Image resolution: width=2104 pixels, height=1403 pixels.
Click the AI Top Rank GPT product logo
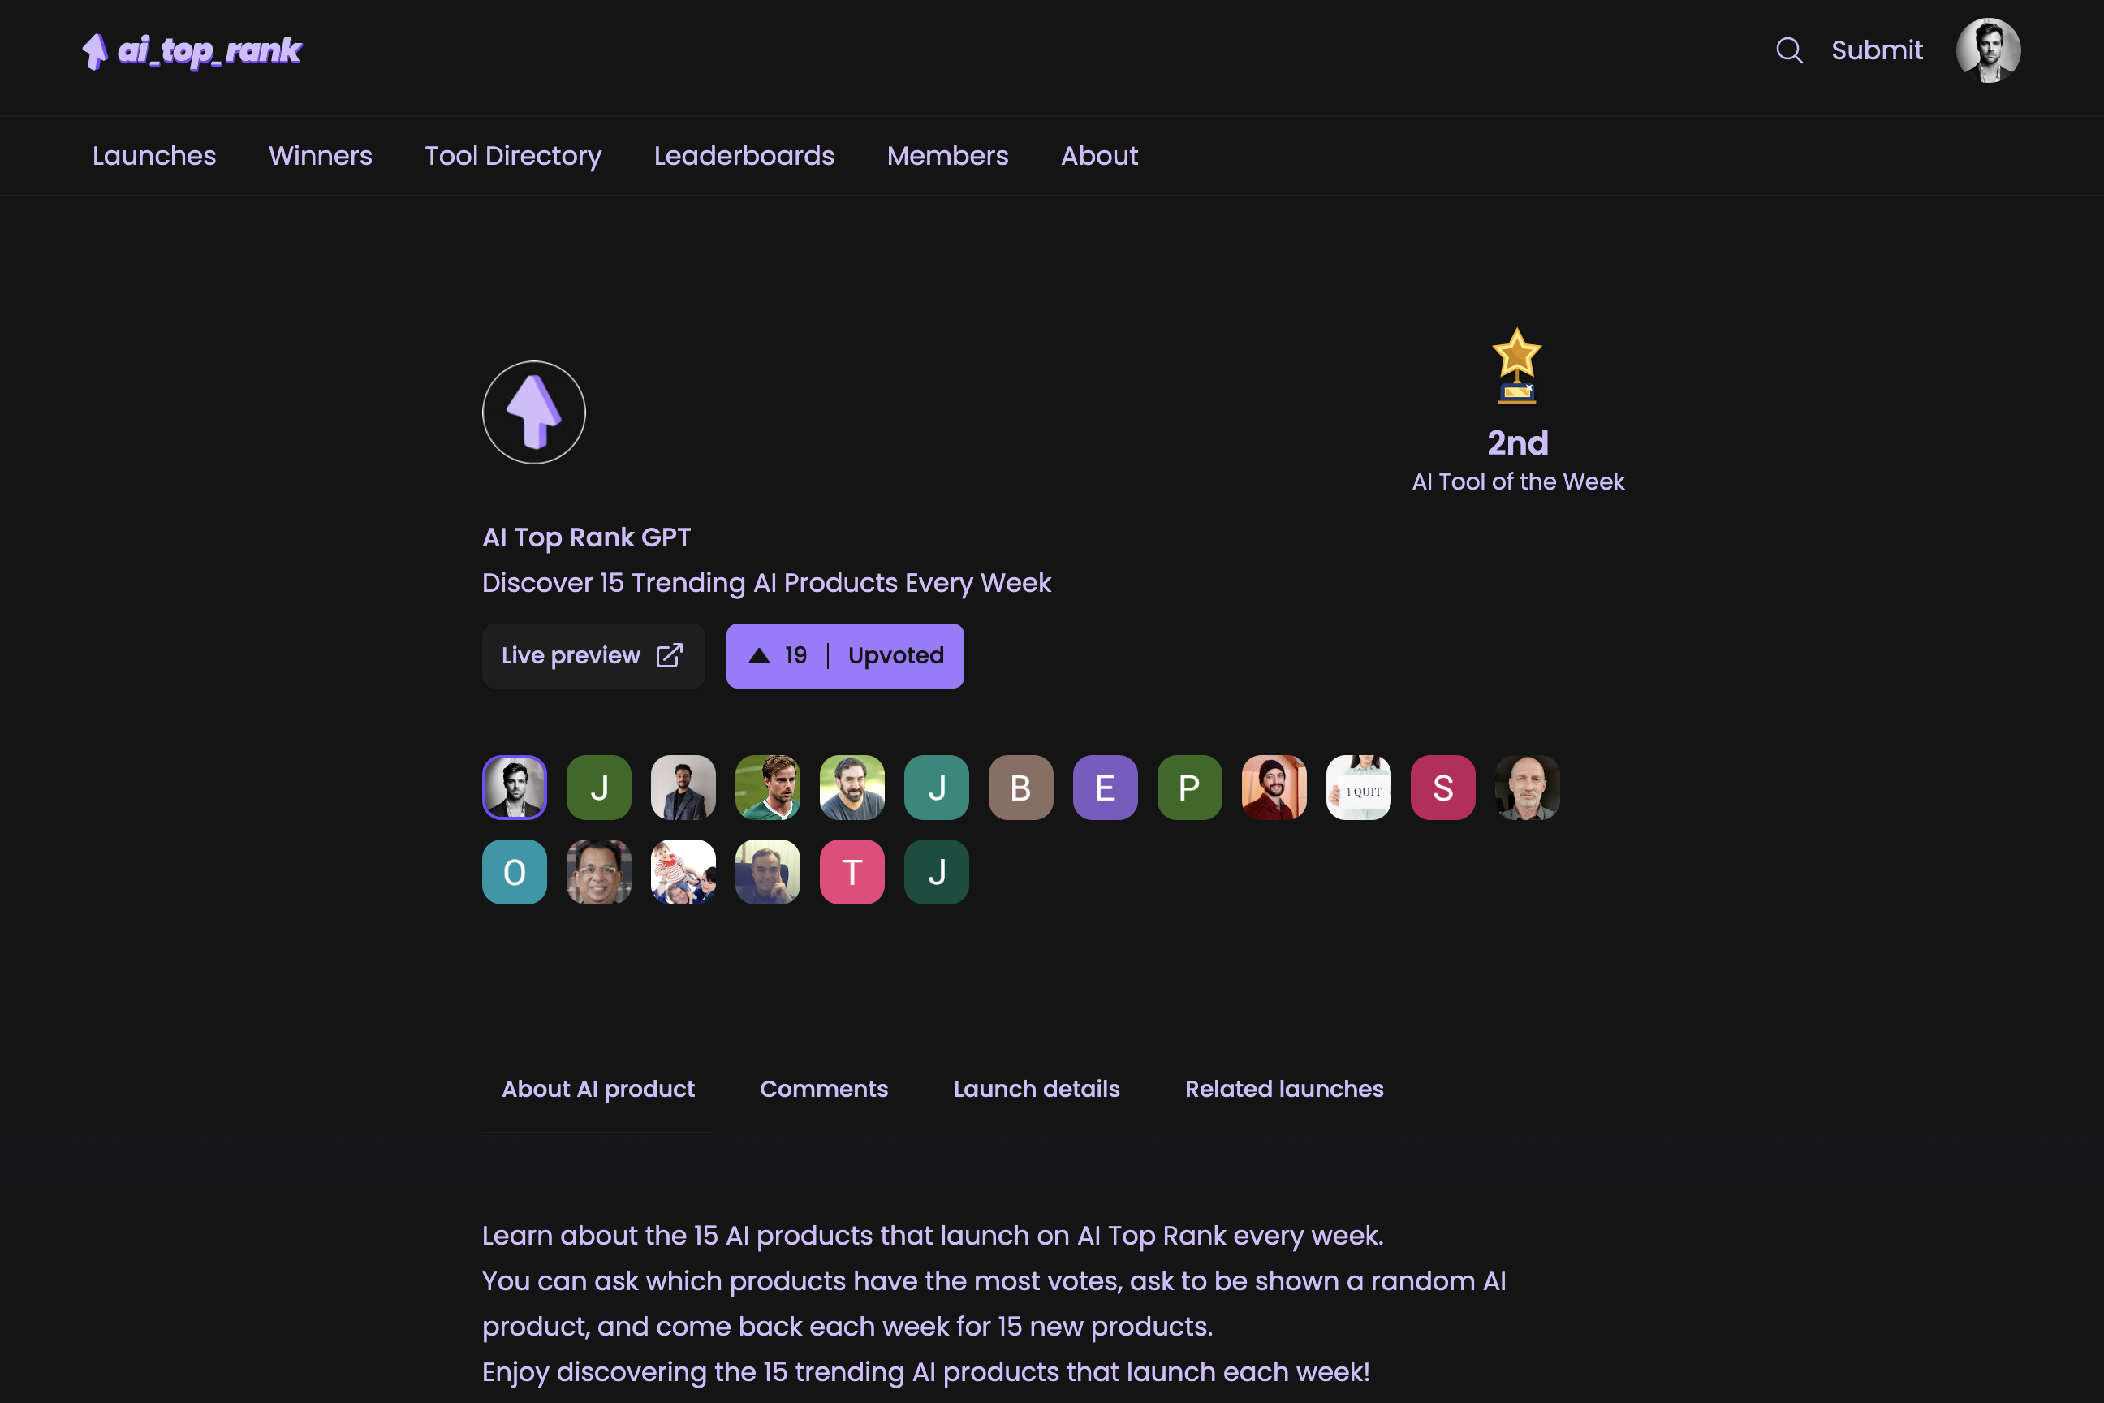coord(534,412)
